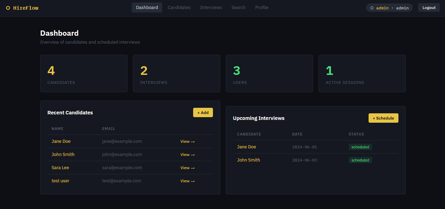The height and width of the screenshot is (209, 445).
Task: Click the Active Sessions stat card
Action: click(x=362, y=73)
